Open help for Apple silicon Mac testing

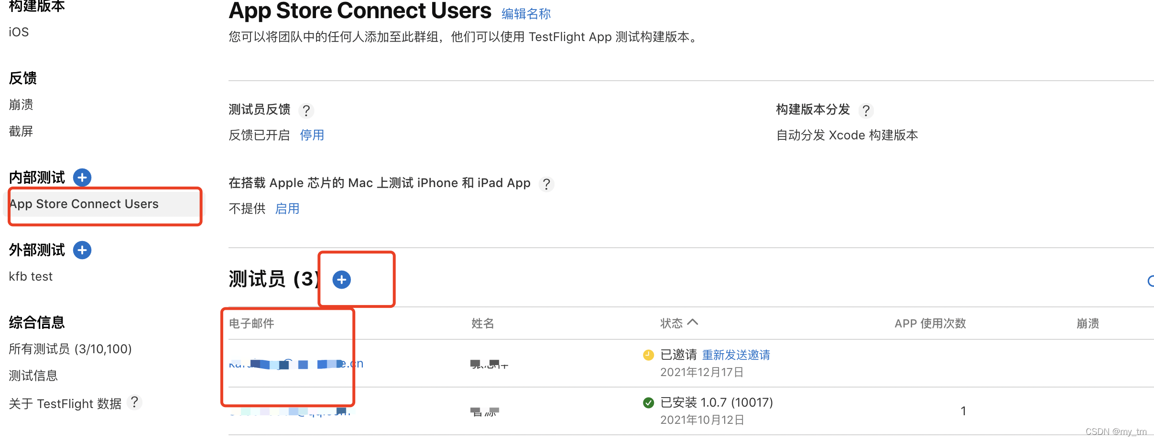(546, 184)
